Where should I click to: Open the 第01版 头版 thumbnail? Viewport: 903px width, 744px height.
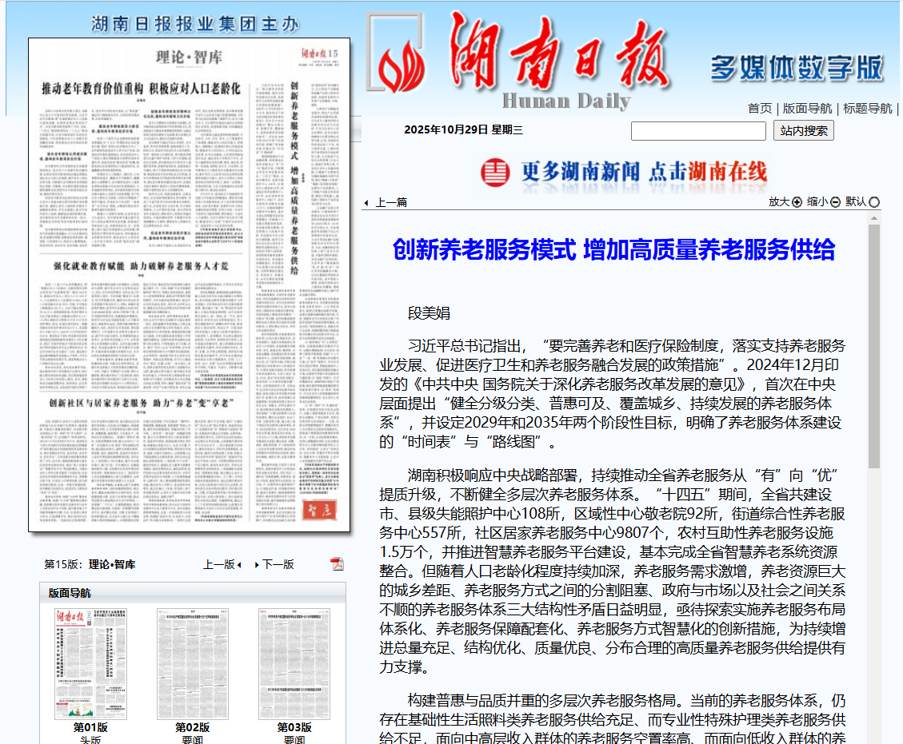click(x=90, y=663)
